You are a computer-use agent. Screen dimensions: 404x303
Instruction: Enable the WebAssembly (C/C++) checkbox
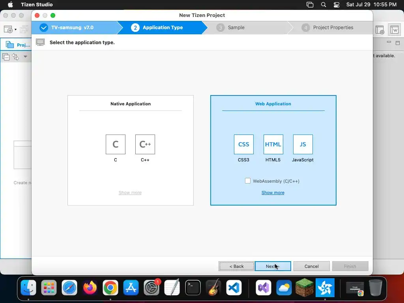coord(248,181)
